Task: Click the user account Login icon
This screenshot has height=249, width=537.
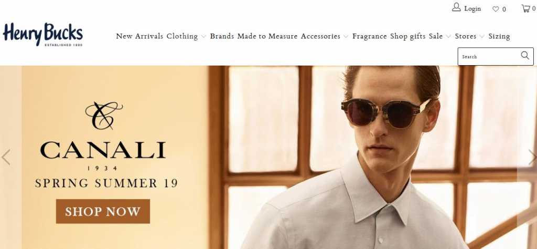Action: click(456, 7)
